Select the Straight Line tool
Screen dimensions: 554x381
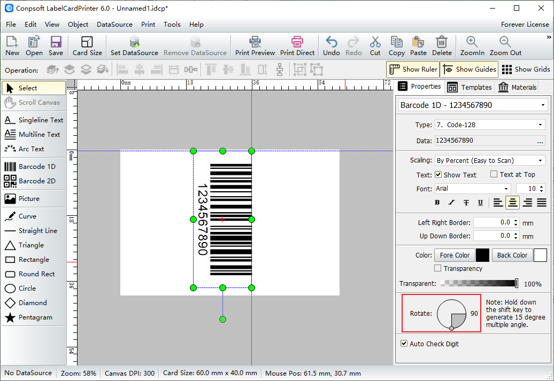tap(34, 231)
